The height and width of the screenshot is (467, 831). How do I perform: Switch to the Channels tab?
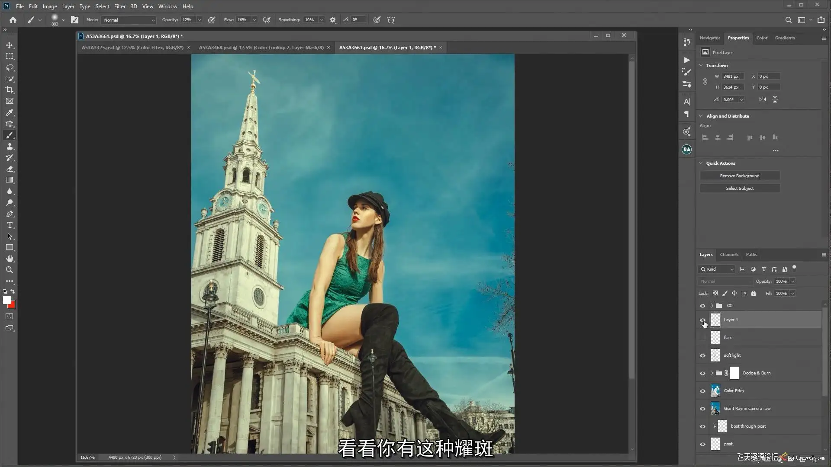pyautogui.click(x=729, y=255)
